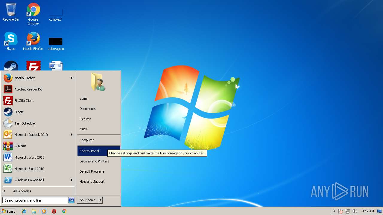Click the Start button

click(8, 211)
